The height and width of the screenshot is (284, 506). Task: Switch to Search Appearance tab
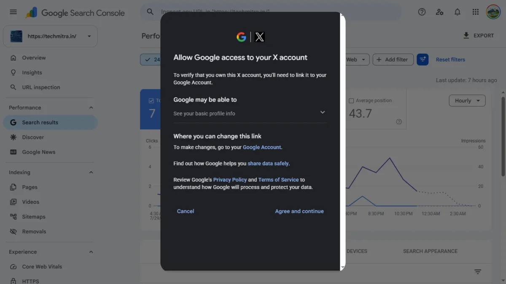(430, 251)
